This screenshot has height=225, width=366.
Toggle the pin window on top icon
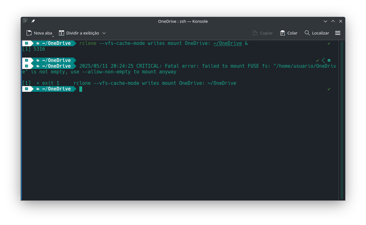[x=33, y=21]
